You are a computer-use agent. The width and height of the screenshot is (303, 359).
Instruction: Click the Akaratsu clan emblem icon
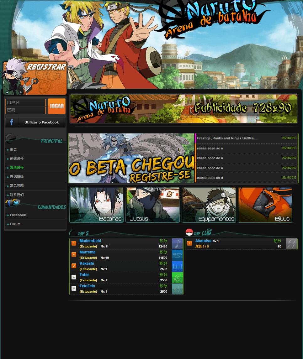point(292,244)
